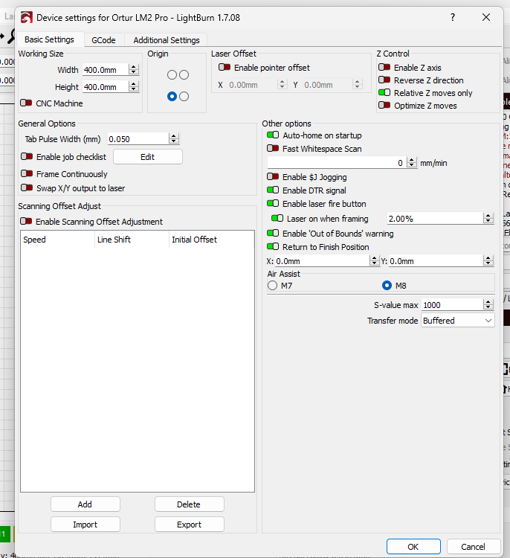Click the Finish Position X stepper arrows
The height and width of the screenshot is (558, 510).
pos(374,261)
